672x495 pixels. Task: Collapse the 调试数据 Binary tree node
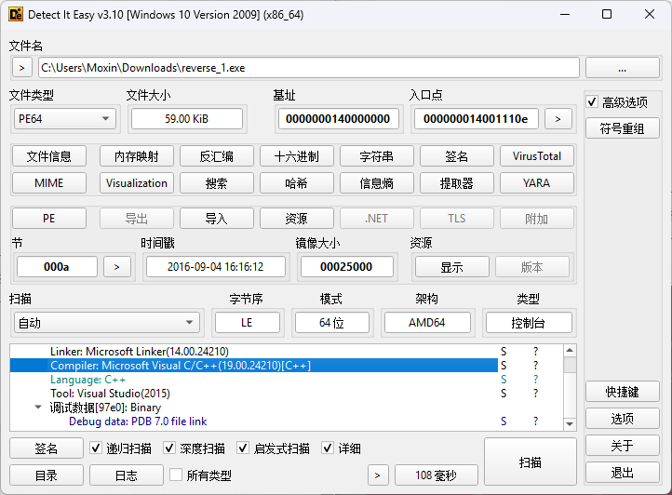38,408
